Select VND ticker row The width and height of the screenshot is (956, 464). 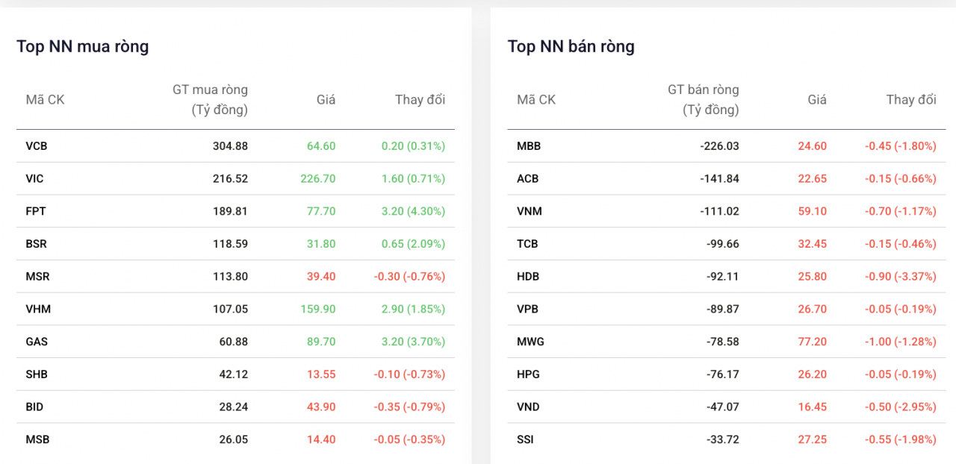tap(727, 407)
